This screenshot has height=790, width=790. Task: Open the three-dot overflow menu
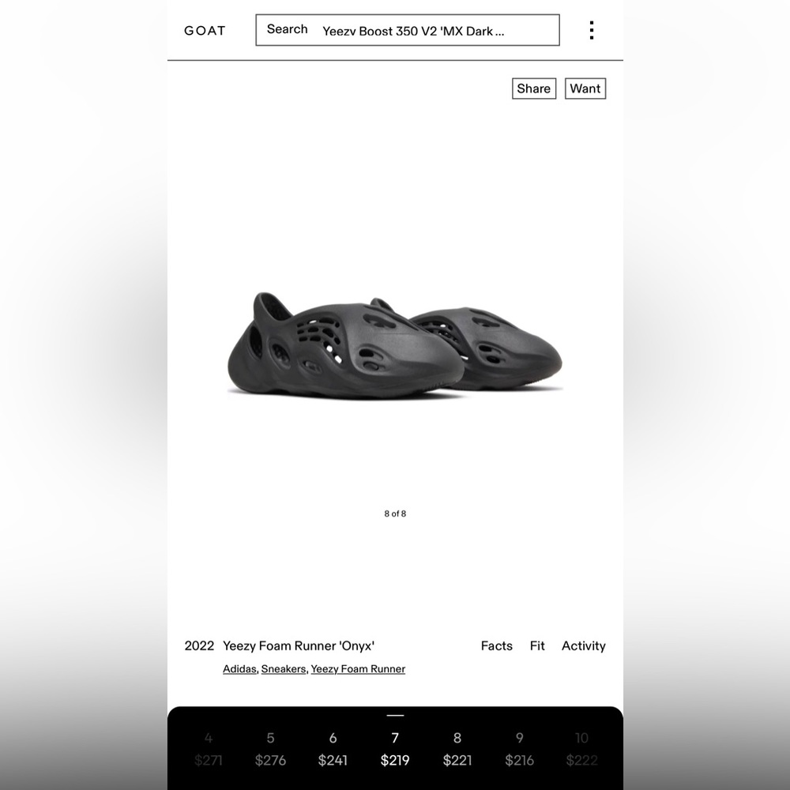(592, 30)
